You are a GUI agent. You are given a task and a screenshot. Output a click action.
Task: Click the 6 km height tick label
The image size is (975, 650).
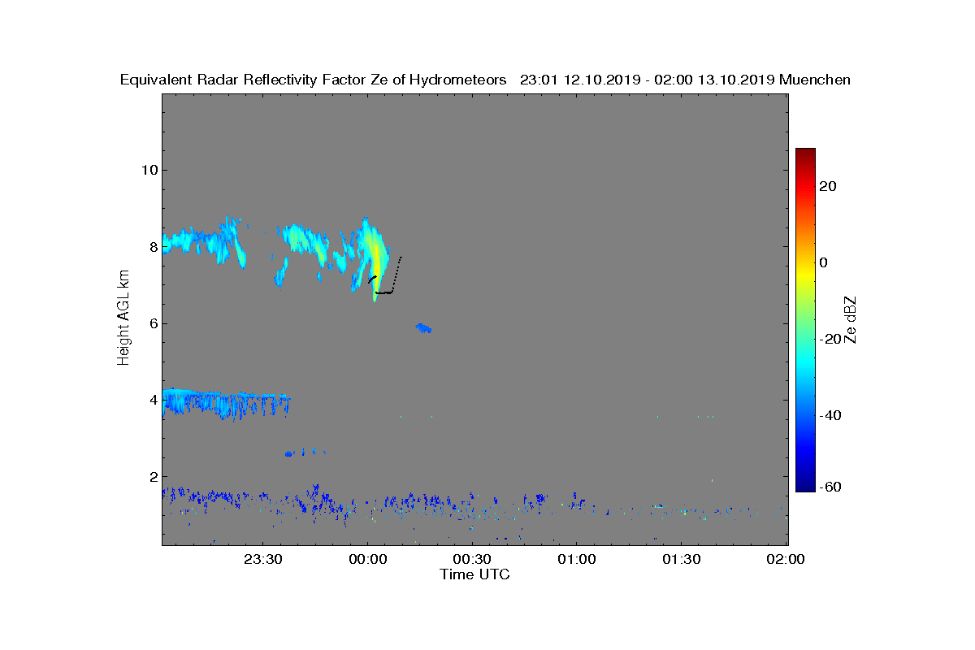coord(152,323)
